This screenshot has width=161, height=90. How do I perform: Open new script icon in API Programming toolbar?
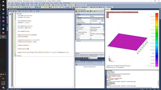pyautogui.click(x=10, y=11)
